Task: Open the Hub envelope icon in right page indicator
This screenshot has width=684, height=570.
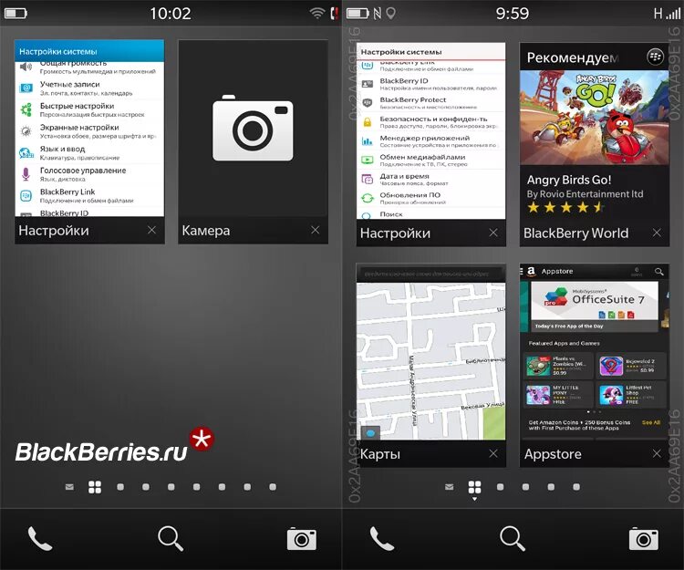Action: (450, 487)
